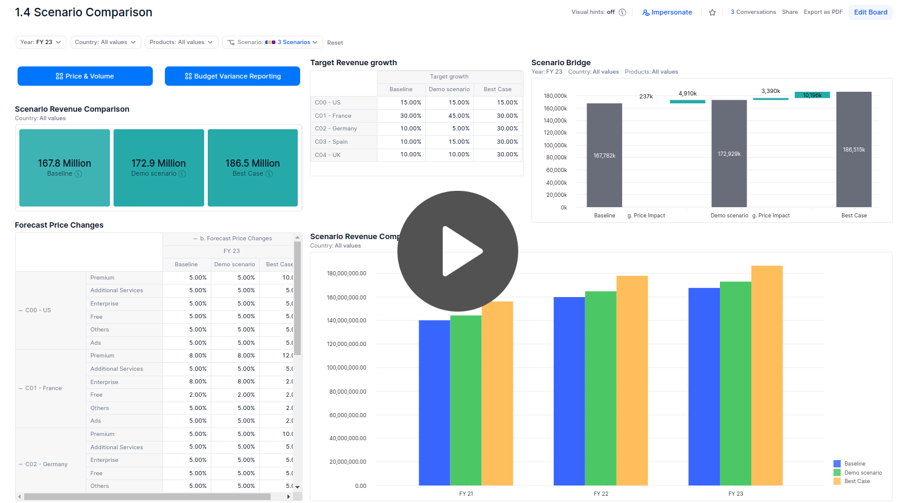Click the FY 23 Best Case orange bar
Viewport: 915px width, 503px height.
tap(767, 376)
